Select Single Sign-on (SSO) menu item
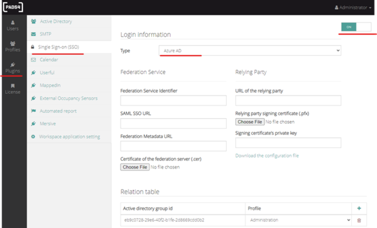Image resolution: width=377 pixels, height=228 pixels. point(69,47)
